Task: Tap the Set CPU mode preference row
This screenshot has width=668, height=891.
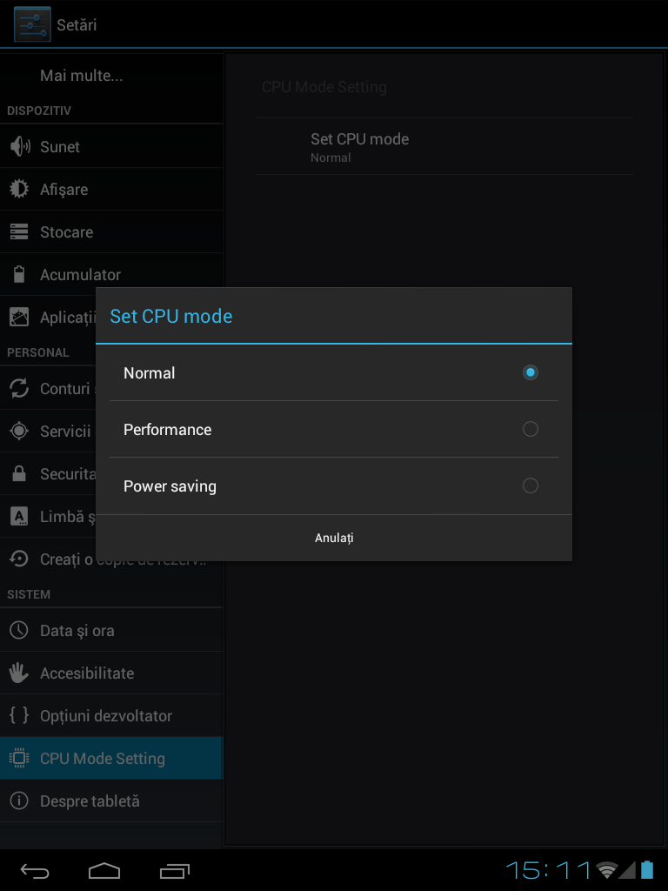Action: tap(444, 147)
